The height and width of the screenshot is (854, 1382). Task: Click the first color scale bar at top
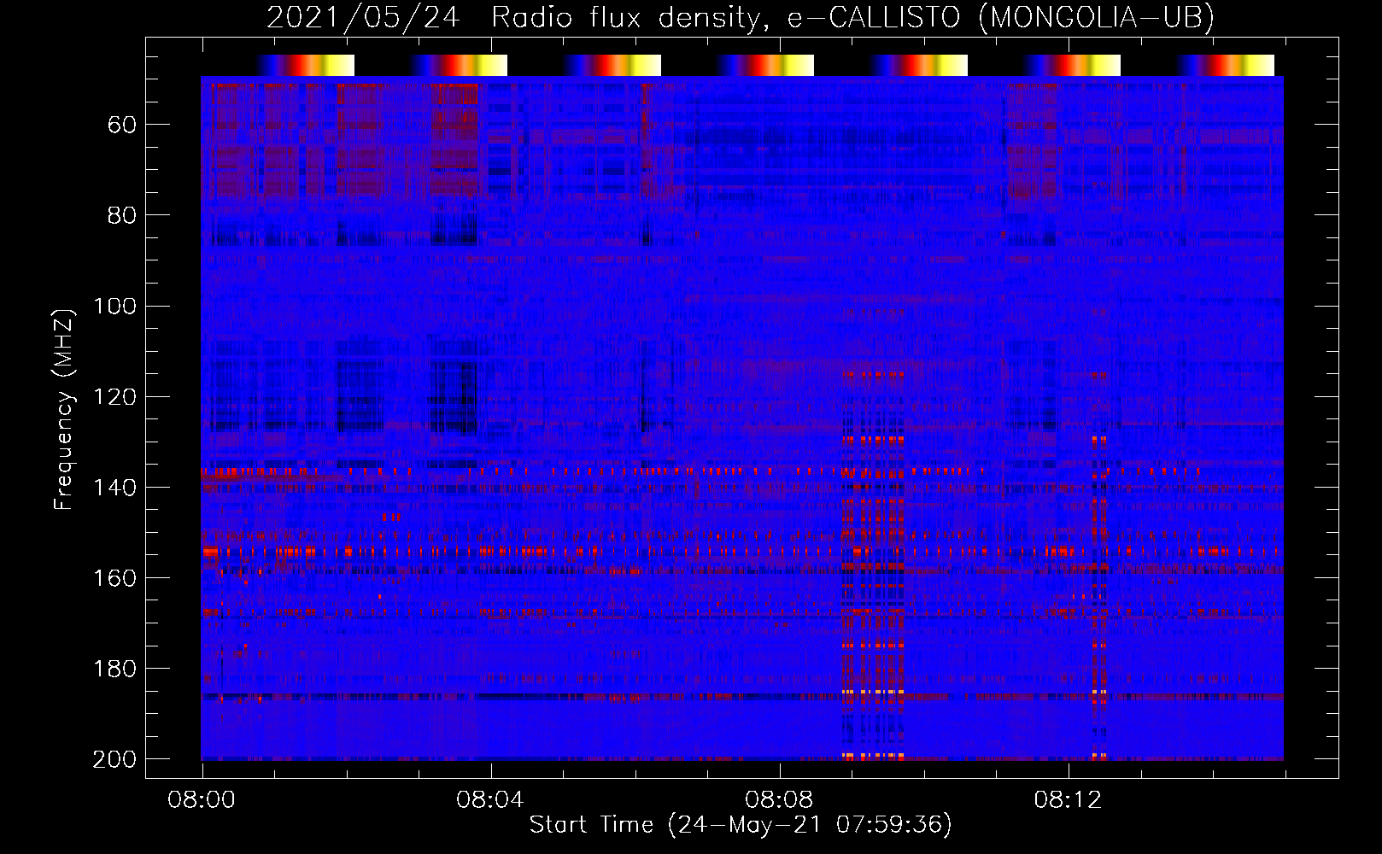tap(305, 65)
